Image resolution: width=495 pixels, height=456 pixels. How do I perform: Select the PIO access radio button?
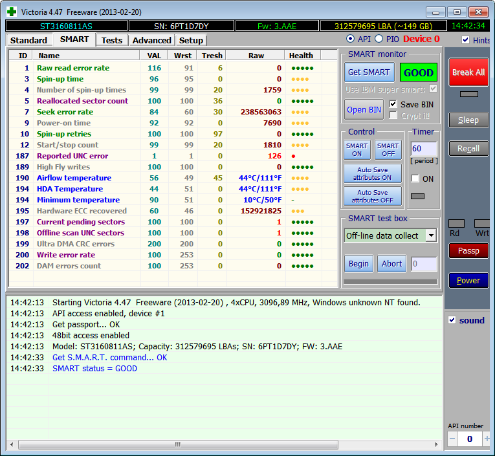coord(379,39)
